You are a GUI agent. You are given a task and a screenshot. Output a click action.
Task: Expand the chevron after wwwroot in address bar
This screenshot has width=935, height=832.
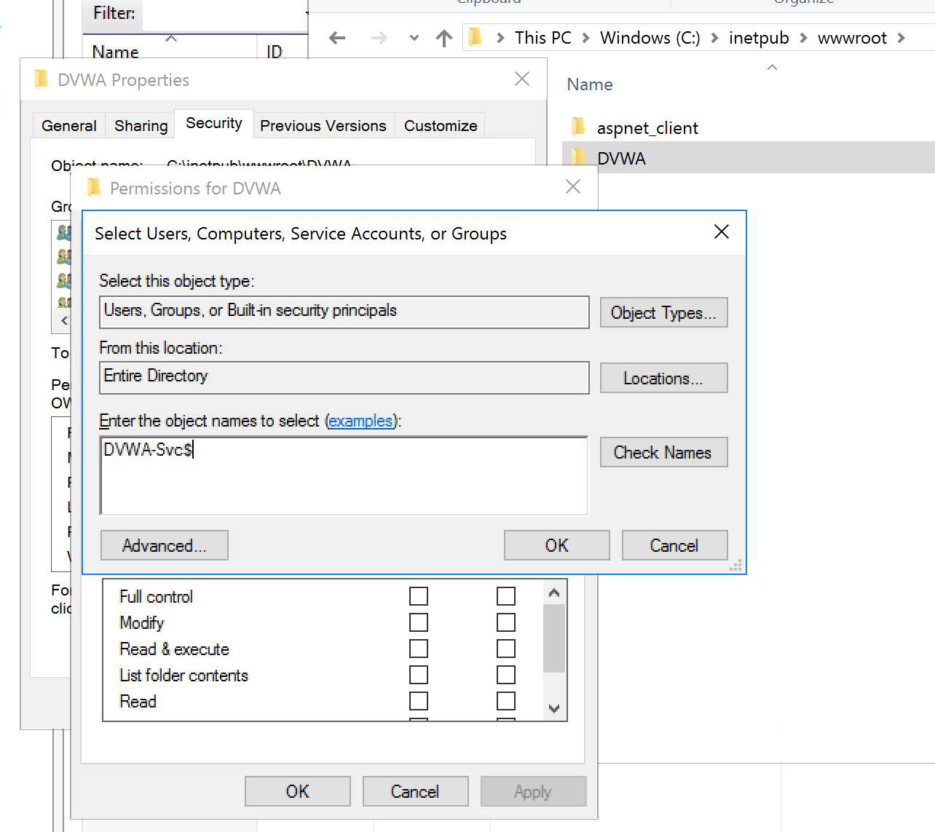[x=901, y=38]
